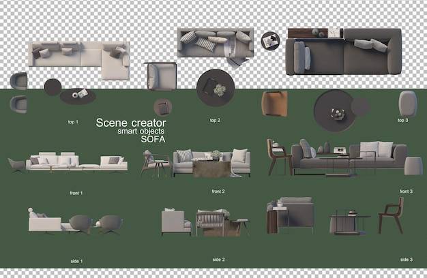The image size is (427, 278).
Task: Select the top 1 label
Action: point(73,122)
